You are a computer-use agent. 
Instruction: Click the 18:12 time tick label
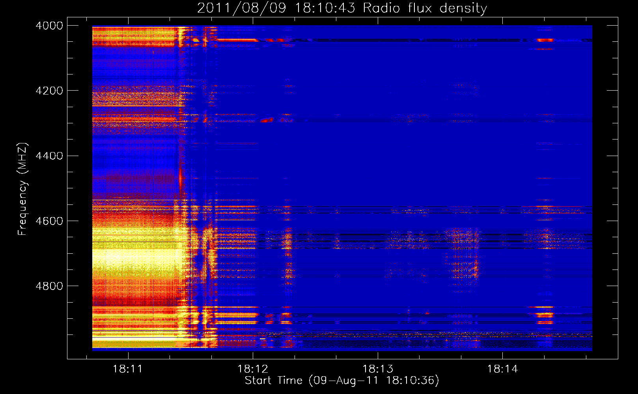253,369
